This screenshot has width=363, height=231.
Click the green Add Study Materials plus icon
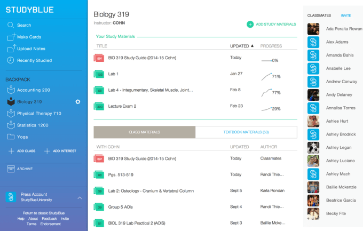pos(250,24)
